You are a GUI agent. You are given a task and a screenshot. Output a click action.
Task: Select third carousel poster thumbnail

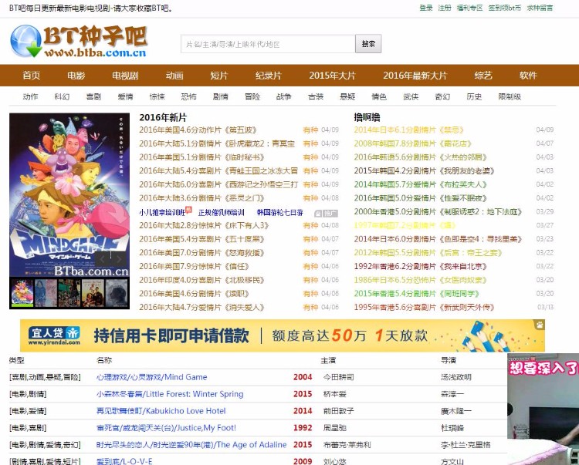click(x=69, y=293)
